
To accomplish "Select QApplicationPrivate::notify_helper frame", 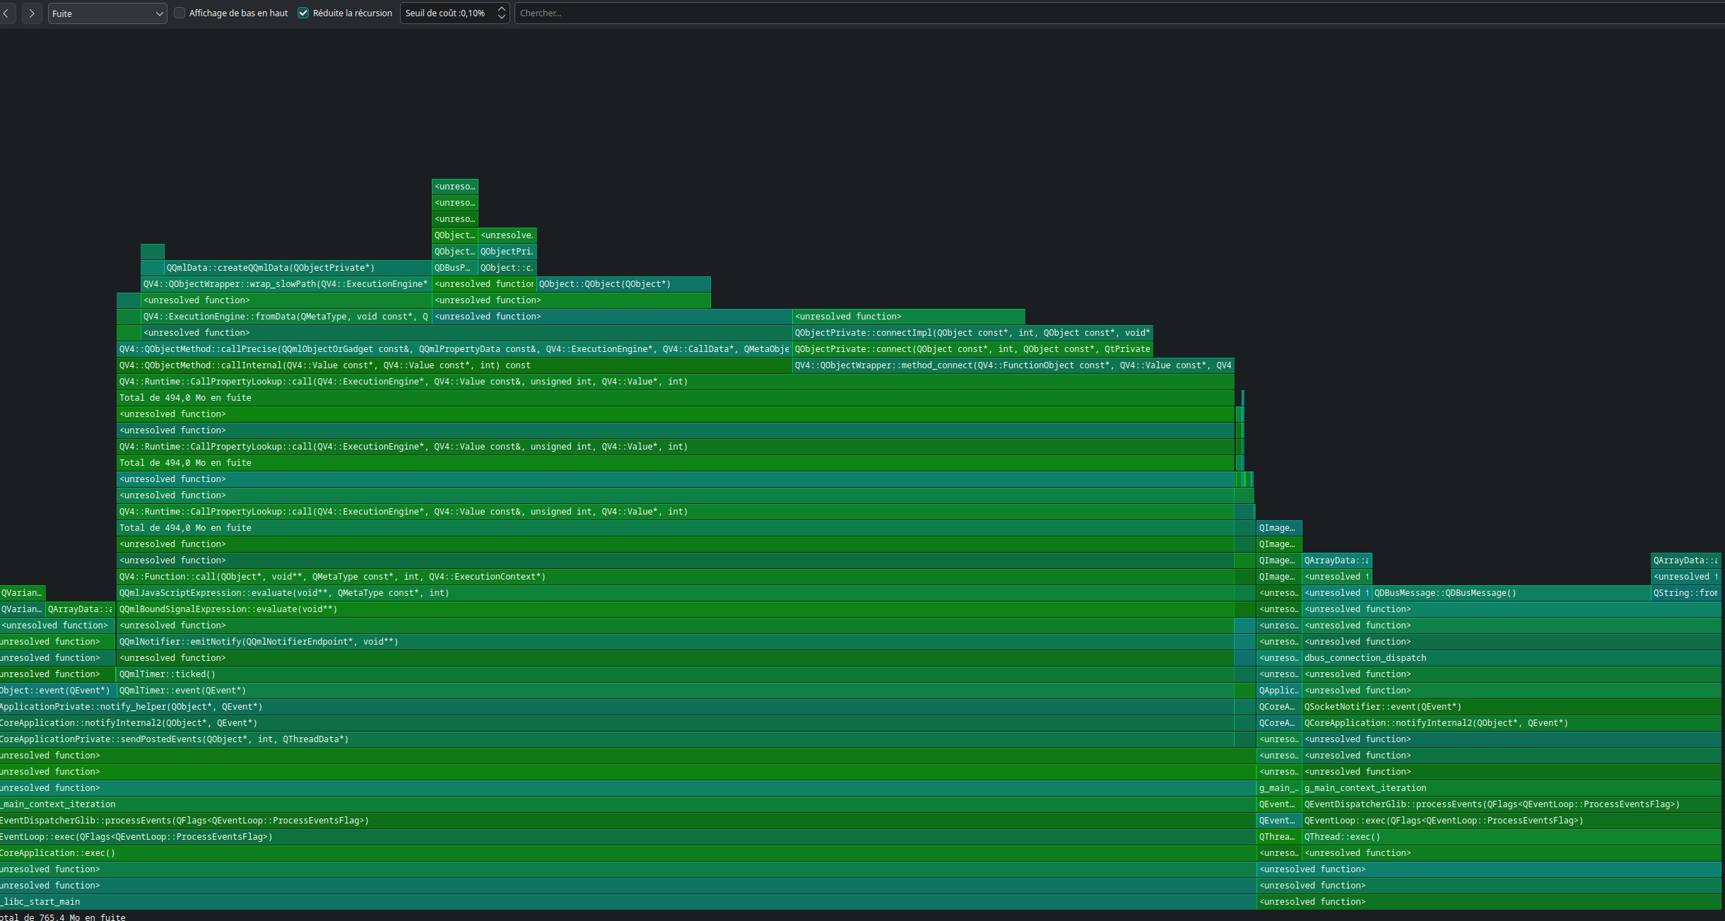I will [617, 707].
